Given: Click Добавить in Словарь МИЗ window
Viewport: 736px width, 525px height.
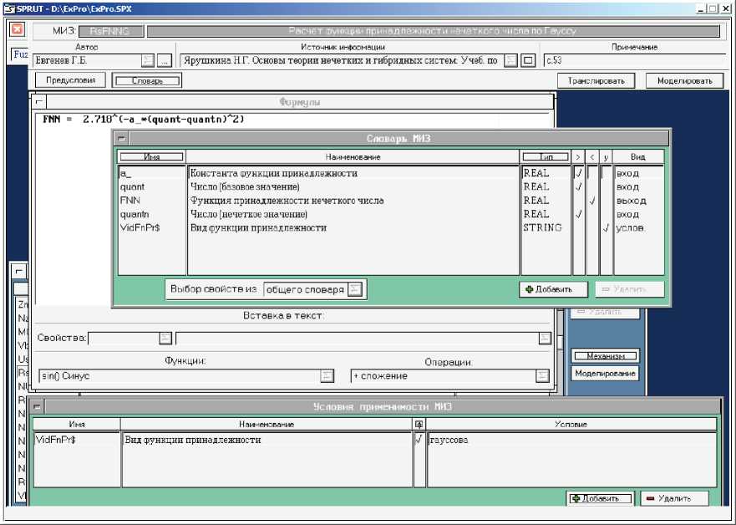Looking at the screenshot, I should click(x=553, y=289).
